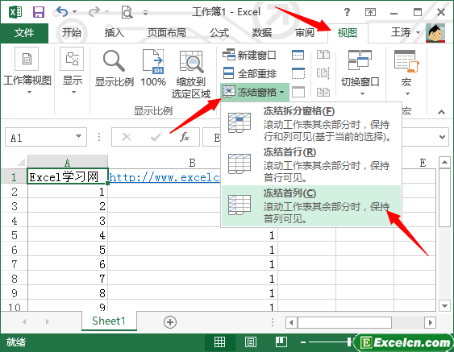Image resolution: width=454 pixels, height=352 pixels.
Task: Click the user avatar picture
Action: [435, 33]
